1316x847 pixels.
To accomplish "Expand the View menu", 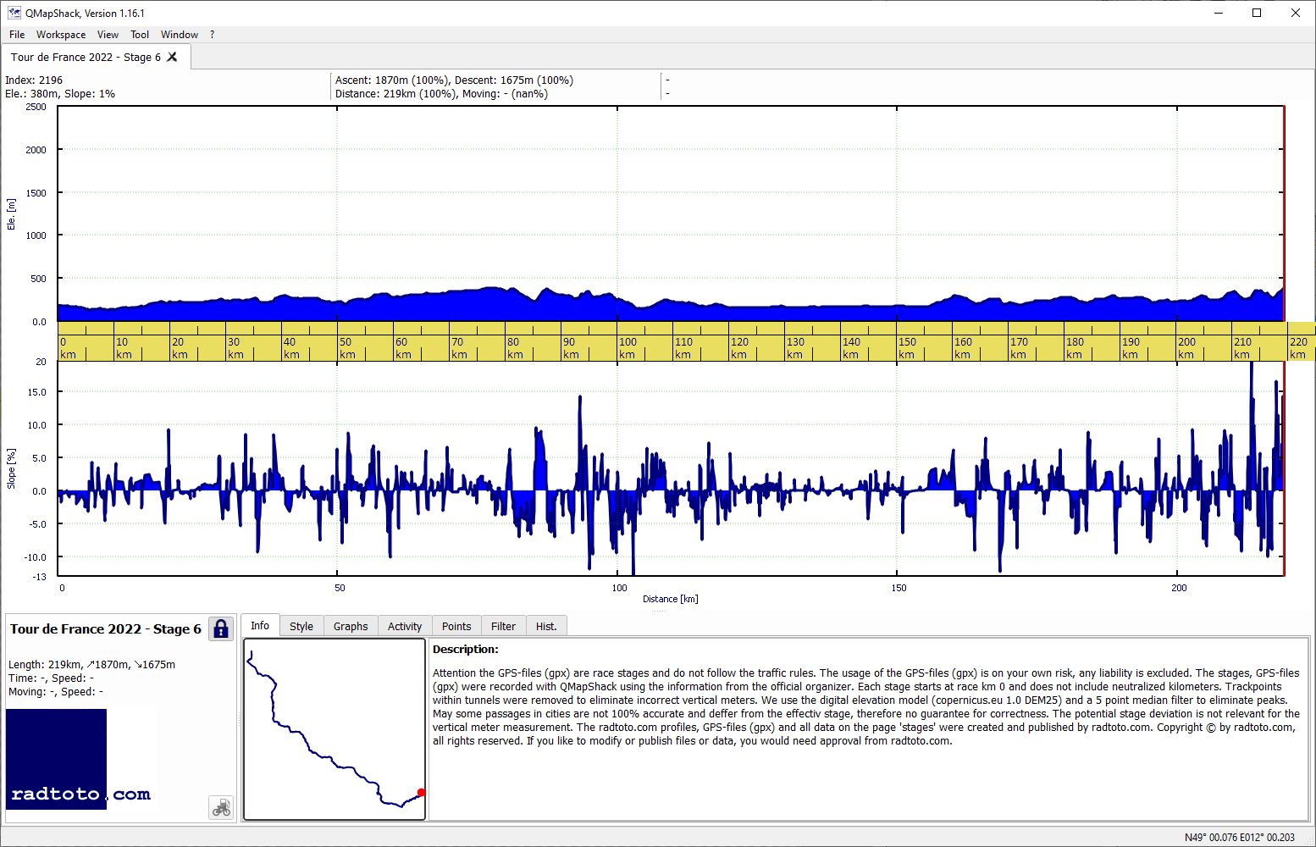I will pos(108,35).
